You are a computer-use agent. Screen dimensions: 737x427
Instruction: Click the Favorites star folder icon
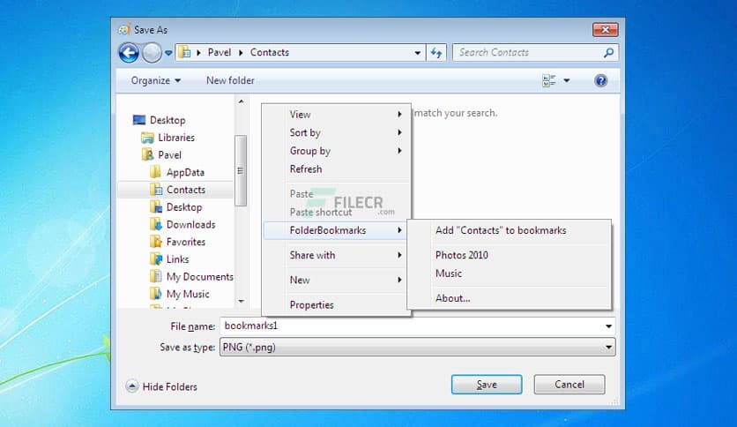[x=155, y=242]
